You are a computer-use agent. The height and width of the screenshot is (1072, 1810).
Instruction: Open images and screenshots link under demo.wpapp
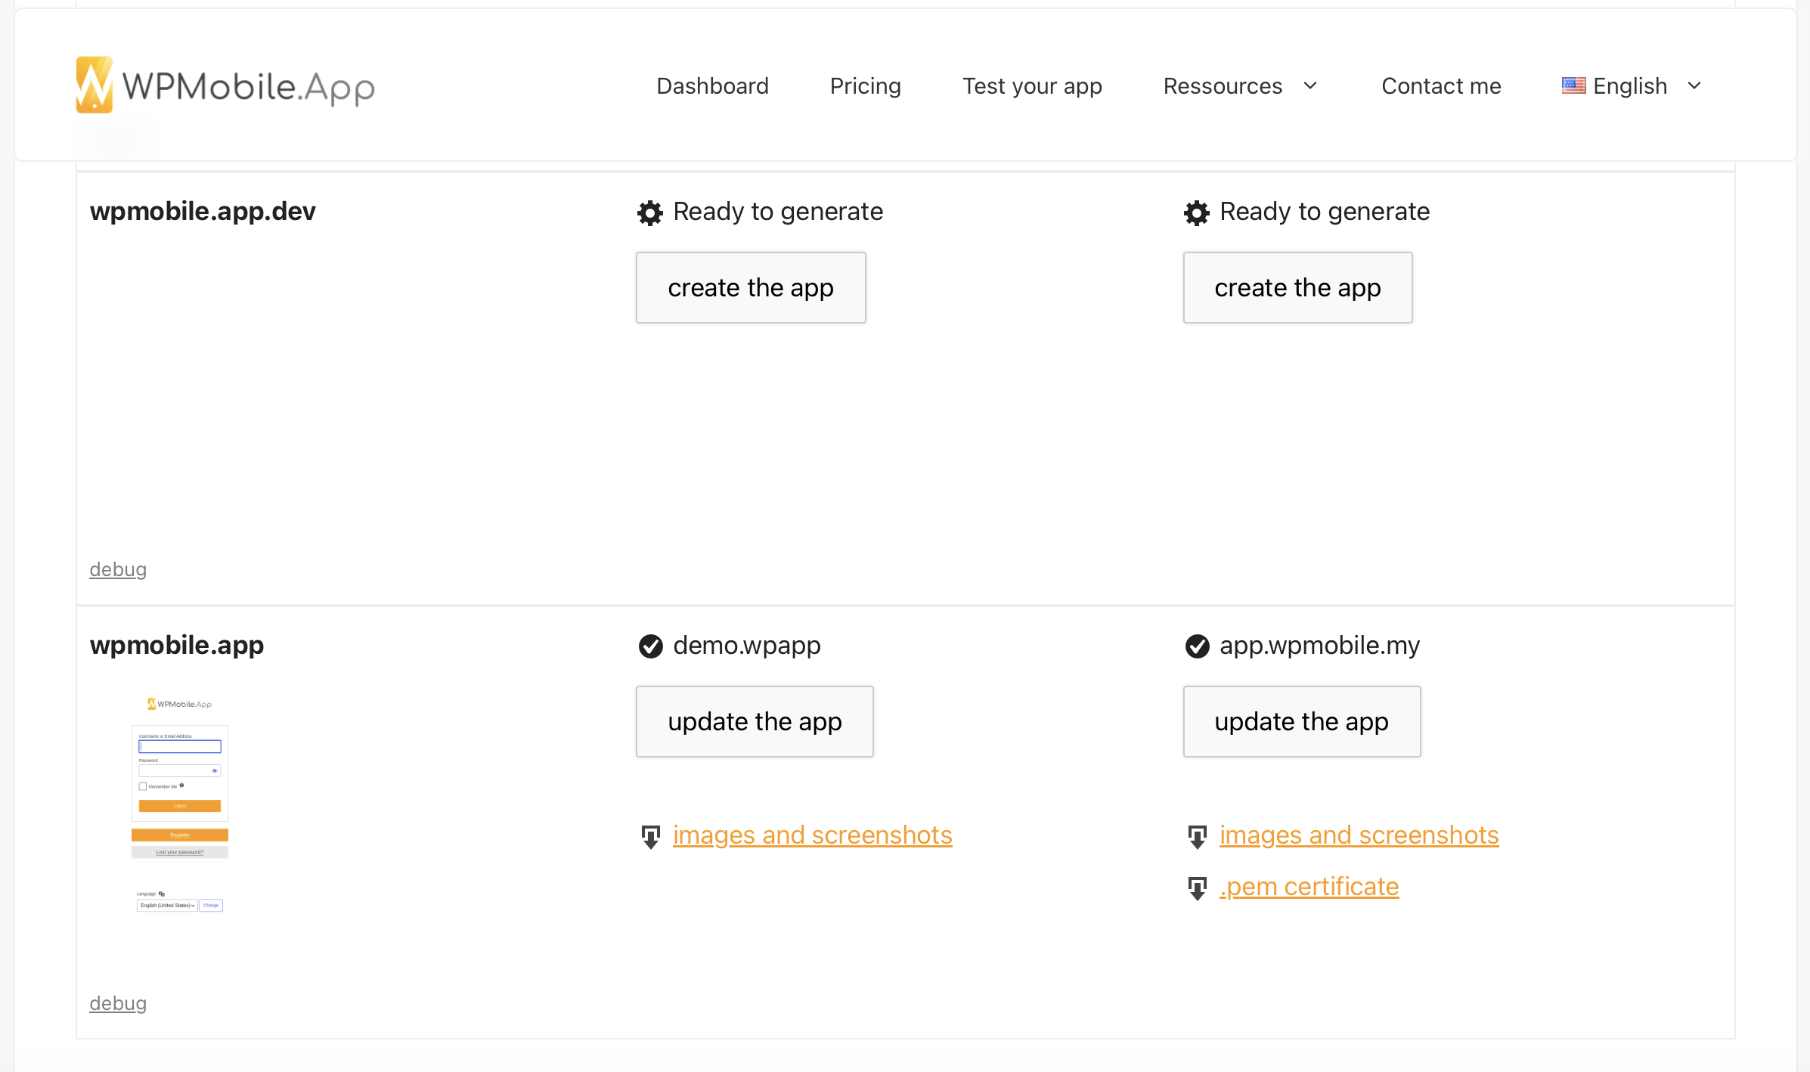click(812, 835)
